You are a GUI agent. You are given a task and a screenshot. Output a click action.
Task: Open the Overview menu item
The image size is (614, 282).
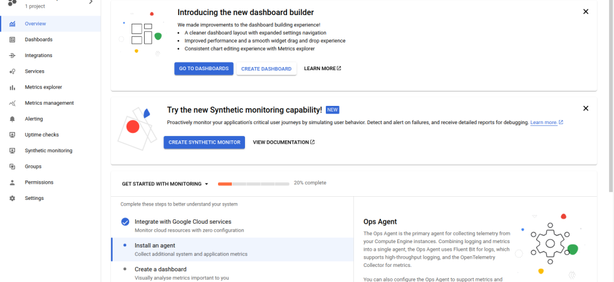tap(35, 24)
